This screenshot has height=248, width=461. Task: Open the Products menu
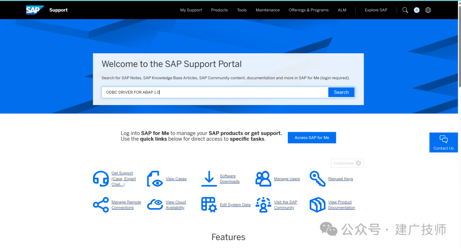coord(219,10)
